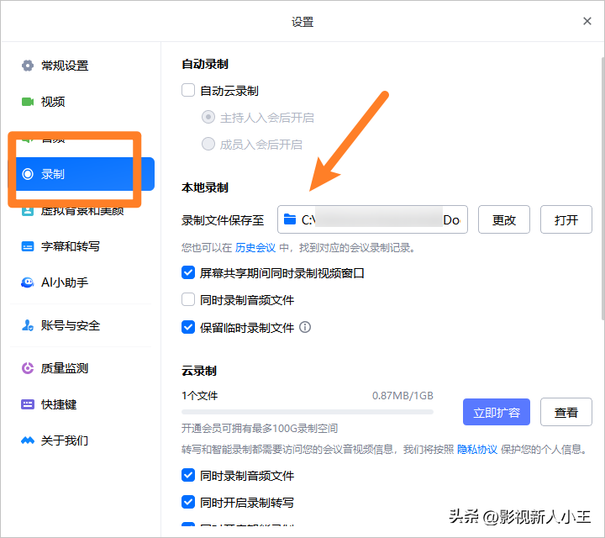Click the keyboard icon beside 快捷键

tap(28, 404)
